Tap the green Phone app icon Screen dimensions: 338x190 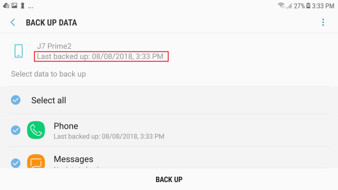click(x=36, y=130)
